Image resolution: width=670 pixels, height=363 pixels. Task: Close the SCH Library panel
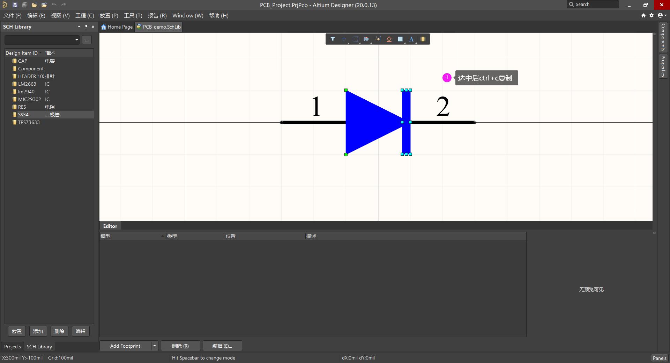point(93,26)
